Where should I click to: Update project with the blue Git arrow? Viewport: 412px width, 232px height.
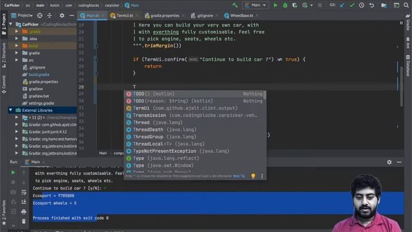(342, 5)
